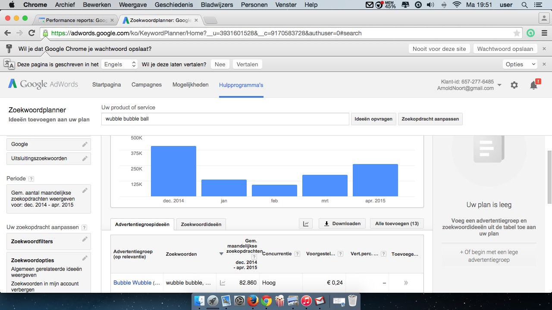This screenshot has height=310, width=552.
Task: Edit Zoekwoordopties with pencil icon
Action: click(85, 258)
